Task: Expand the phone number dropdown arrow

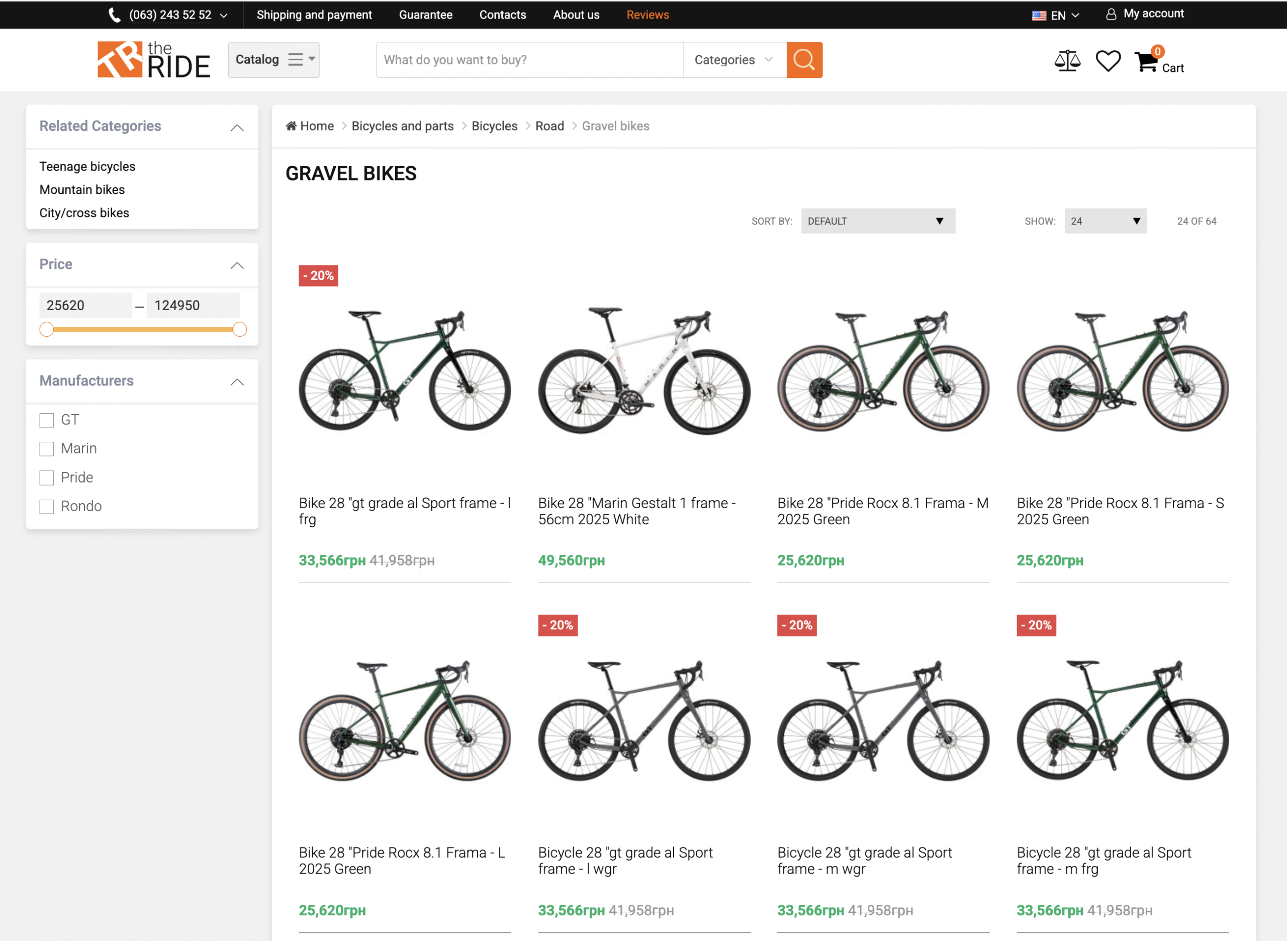Action: 224,16
